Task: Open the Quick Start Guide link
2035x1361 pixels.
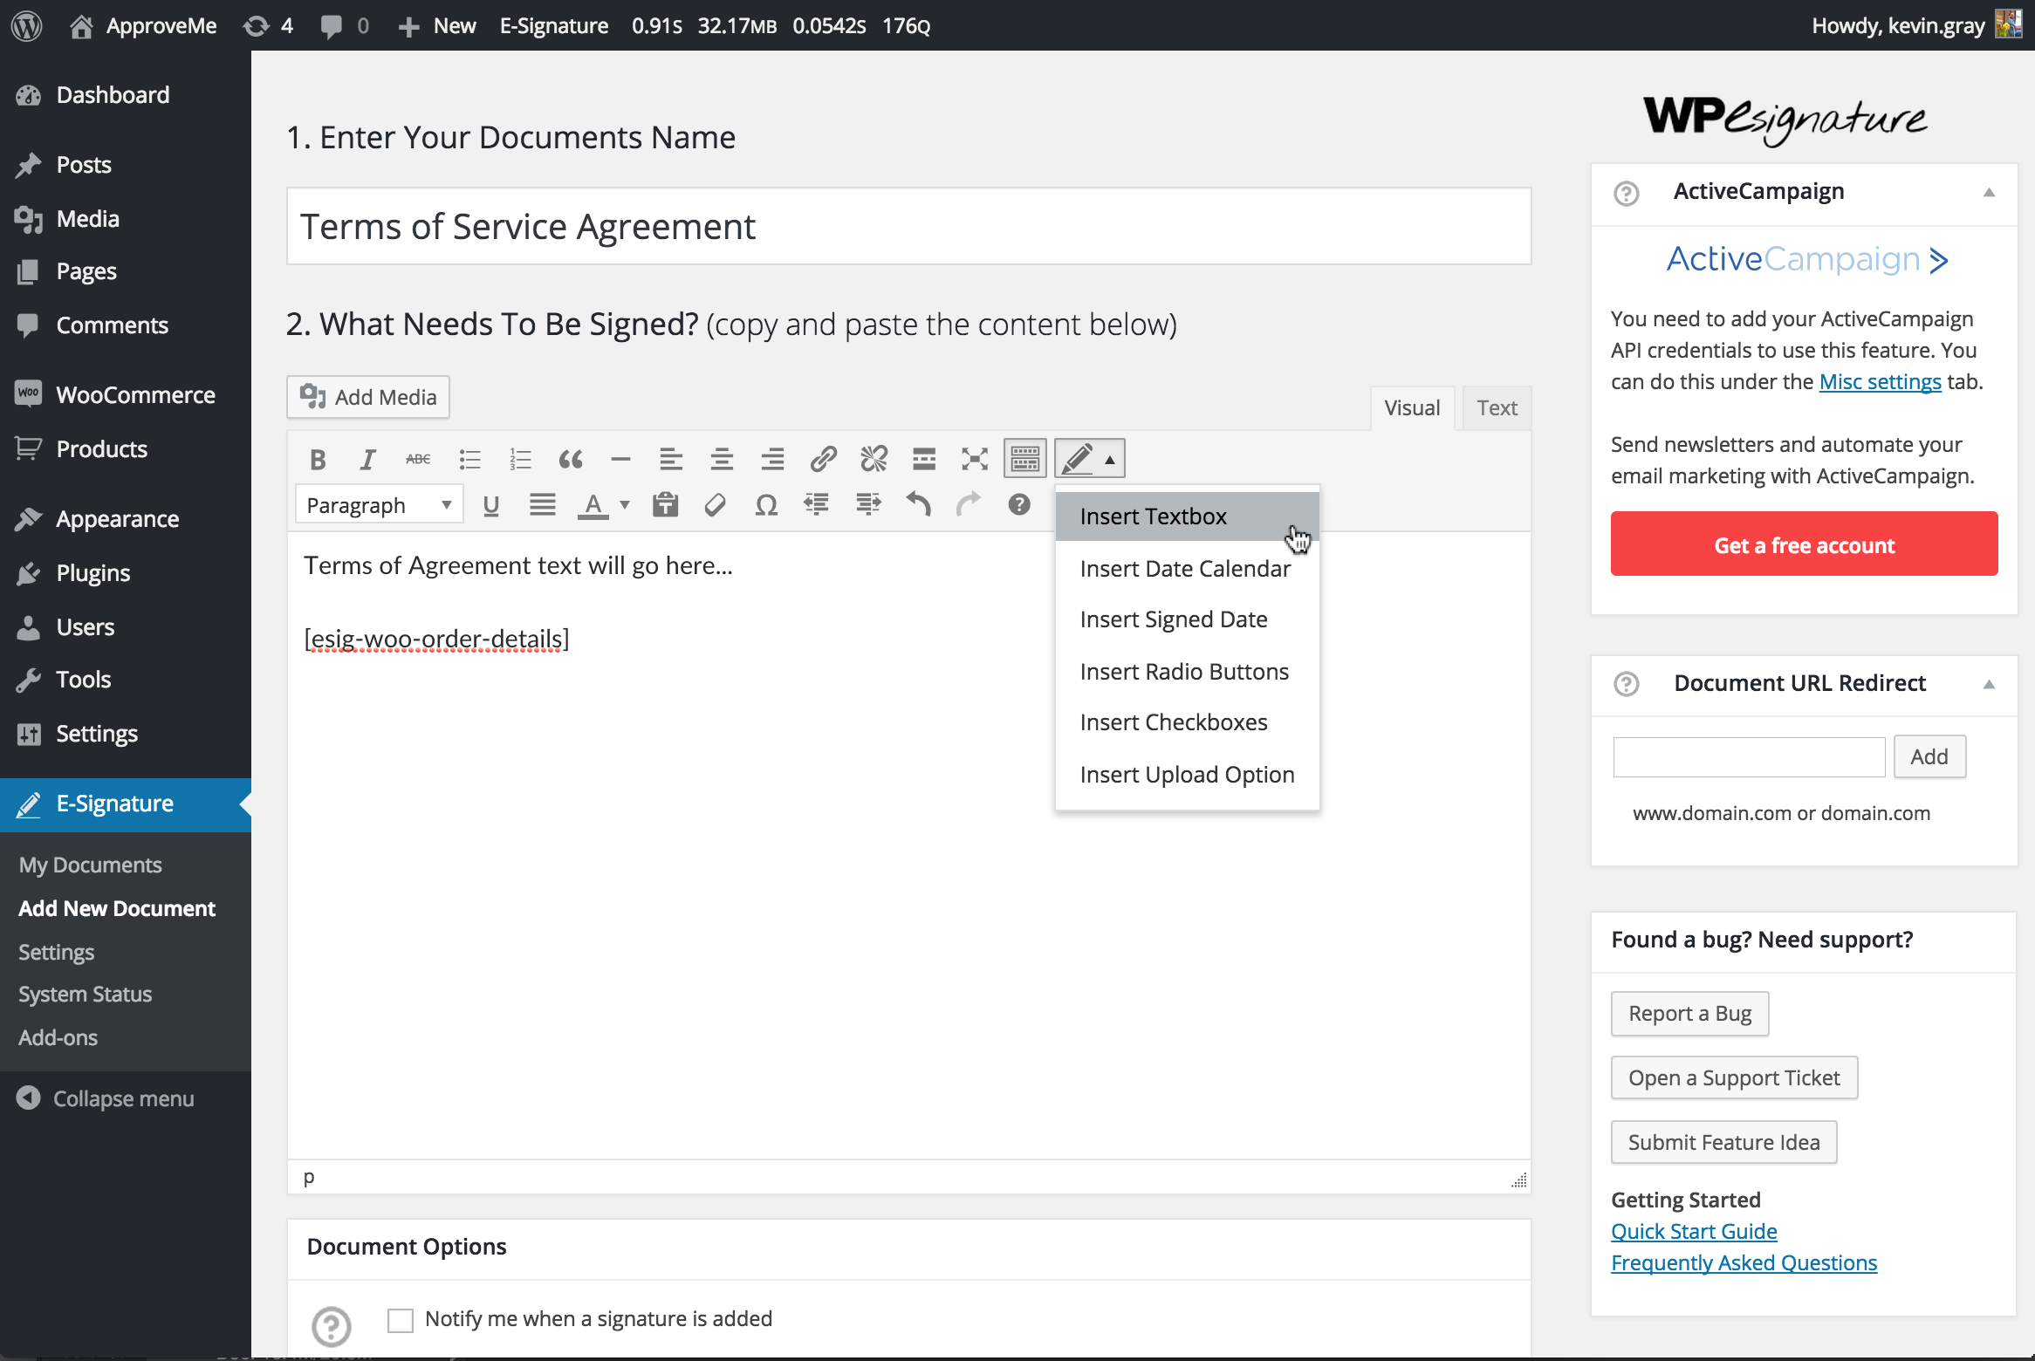Action: [1693, 1231]
